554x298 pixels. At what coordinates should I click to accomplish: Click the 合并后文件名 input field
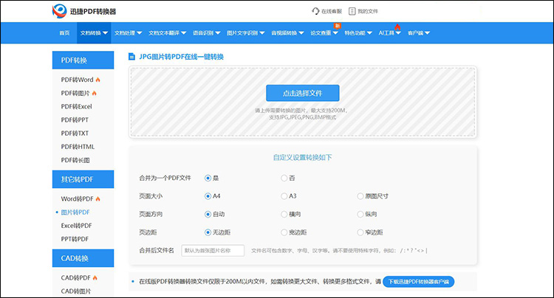tap(213, 251)
